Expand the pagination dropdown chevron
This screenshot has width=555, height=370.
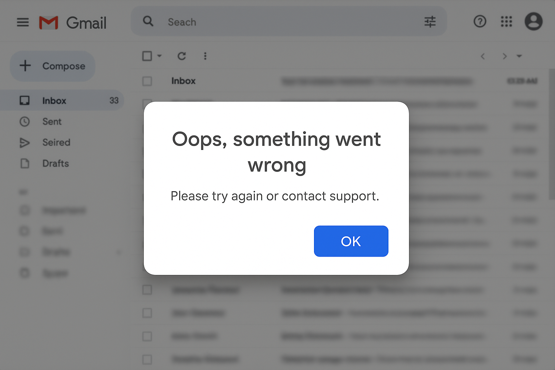point(519,56)
